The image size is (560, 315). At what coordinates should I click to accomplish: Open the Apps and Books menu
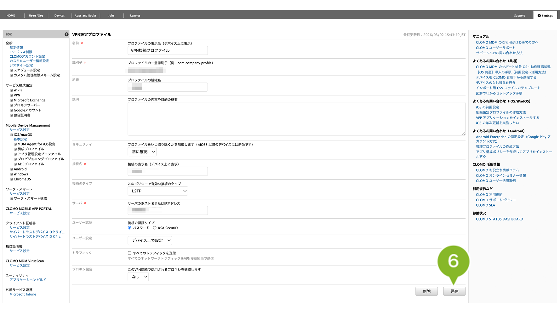pos(85,16)
